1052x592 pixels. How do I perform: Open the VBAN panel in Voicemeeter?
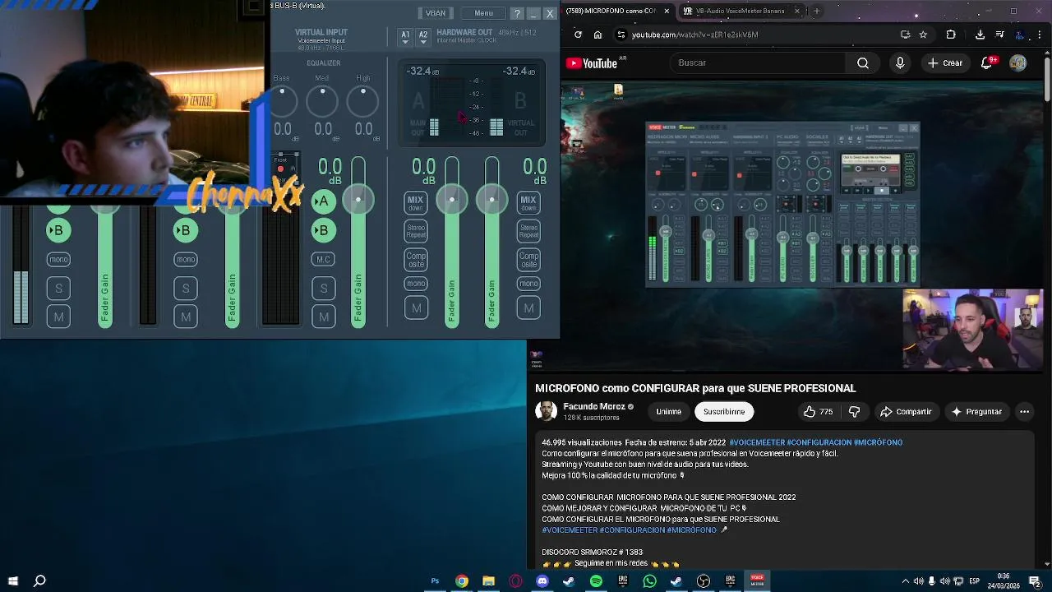[436, 13]
